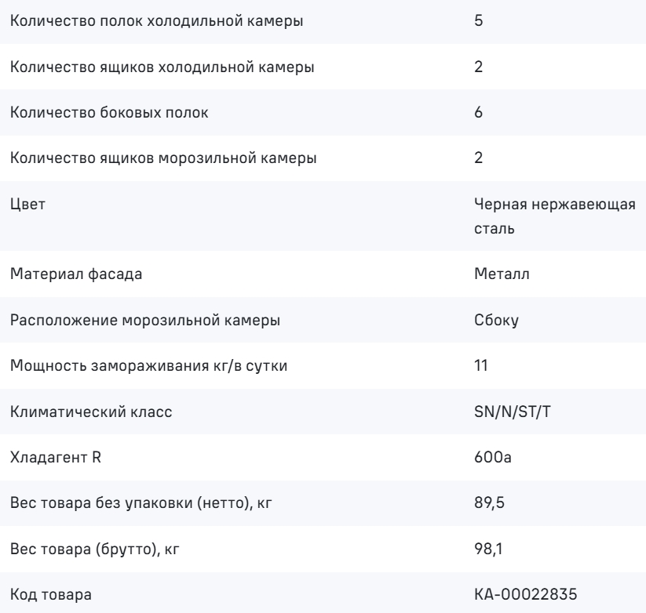Click 'Количество ящиков морозильной камеры' label
Screen dimensions: 646x613
[163, 158]
